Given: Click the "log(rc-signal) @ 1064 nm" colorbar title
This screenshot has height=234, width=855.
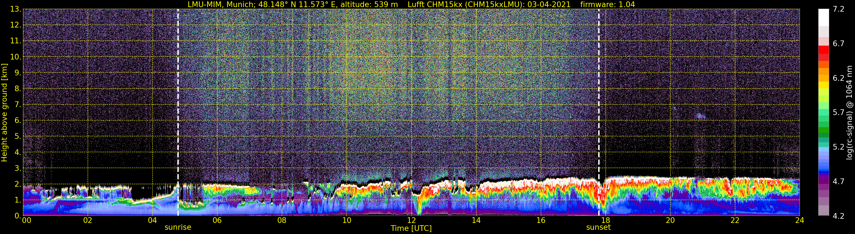Looking at the screenshot, I should click(849, 112).
